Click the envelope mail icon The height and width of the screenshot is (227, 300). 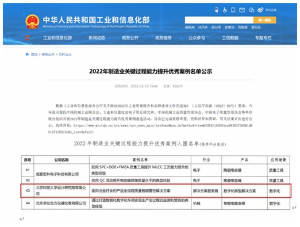coord(242,10)
